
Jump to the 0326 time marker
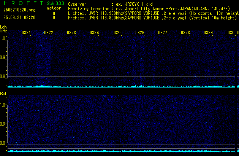[140, 33]
